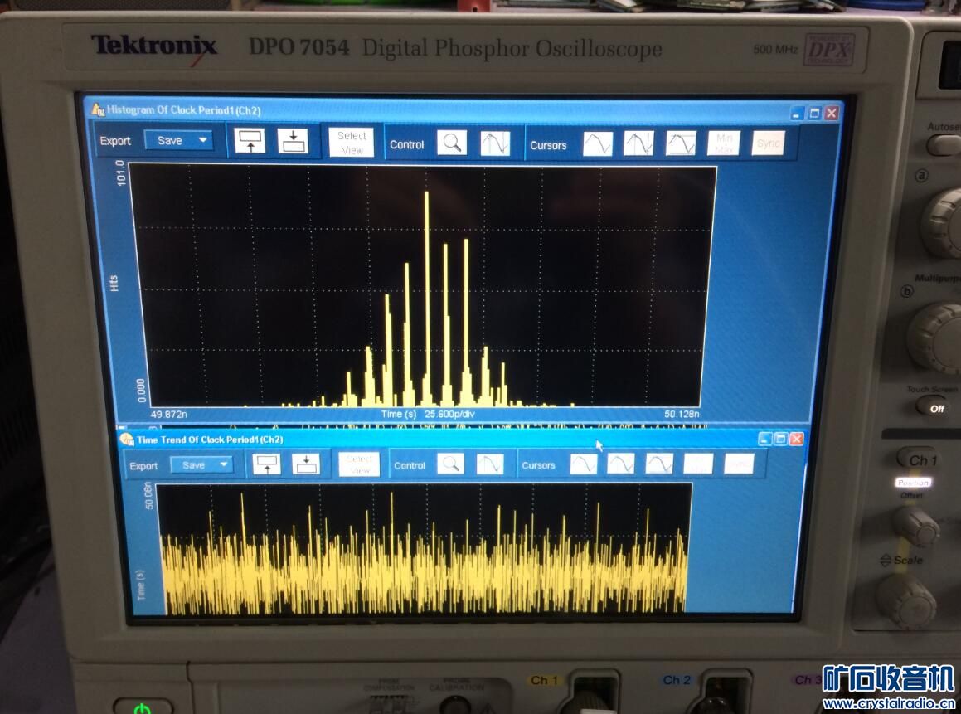Click Sync button in Histogram window
961x714 pixels.
pos(768,143)
